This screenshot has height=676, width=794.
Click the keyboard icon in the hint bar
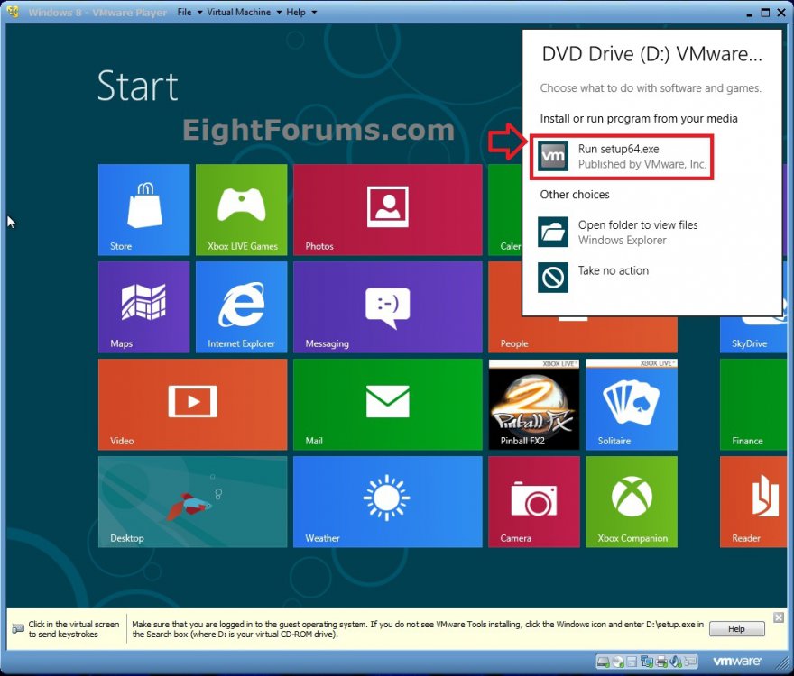(18, 629)
